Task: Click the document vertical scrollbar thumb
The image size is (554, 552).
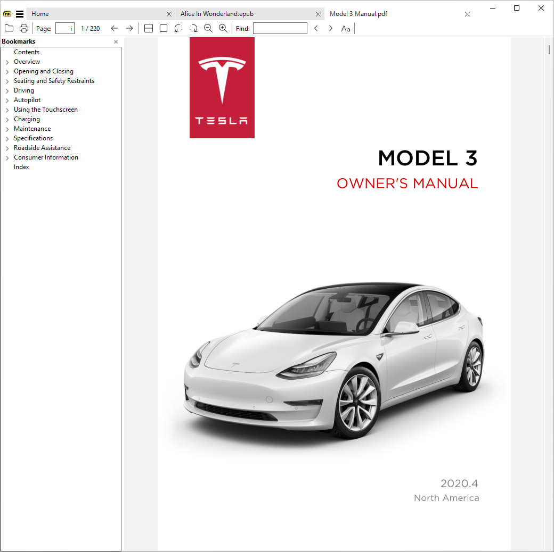Action: pos(549,50)
